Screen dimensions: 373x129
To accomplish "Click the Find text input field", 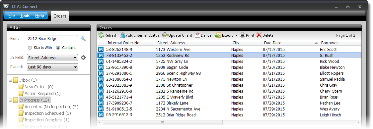I will click(x=52, y=39).
